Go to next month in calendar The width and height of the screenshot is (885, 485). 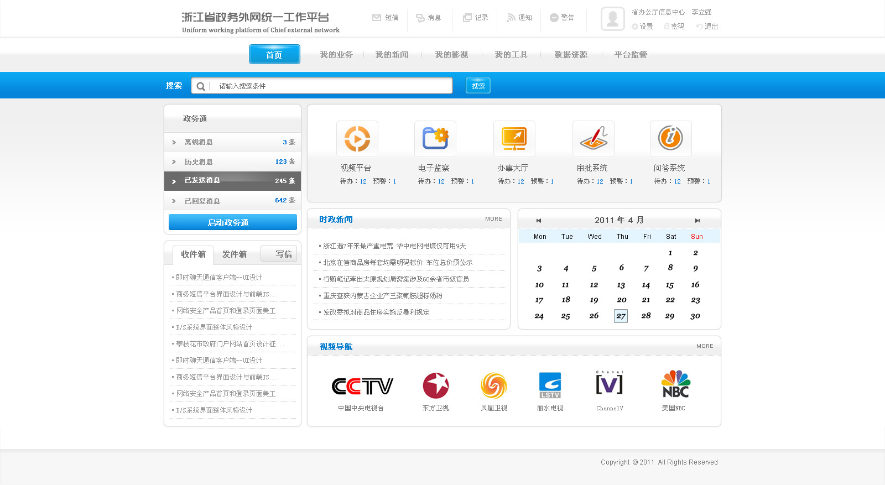(697, 221)
